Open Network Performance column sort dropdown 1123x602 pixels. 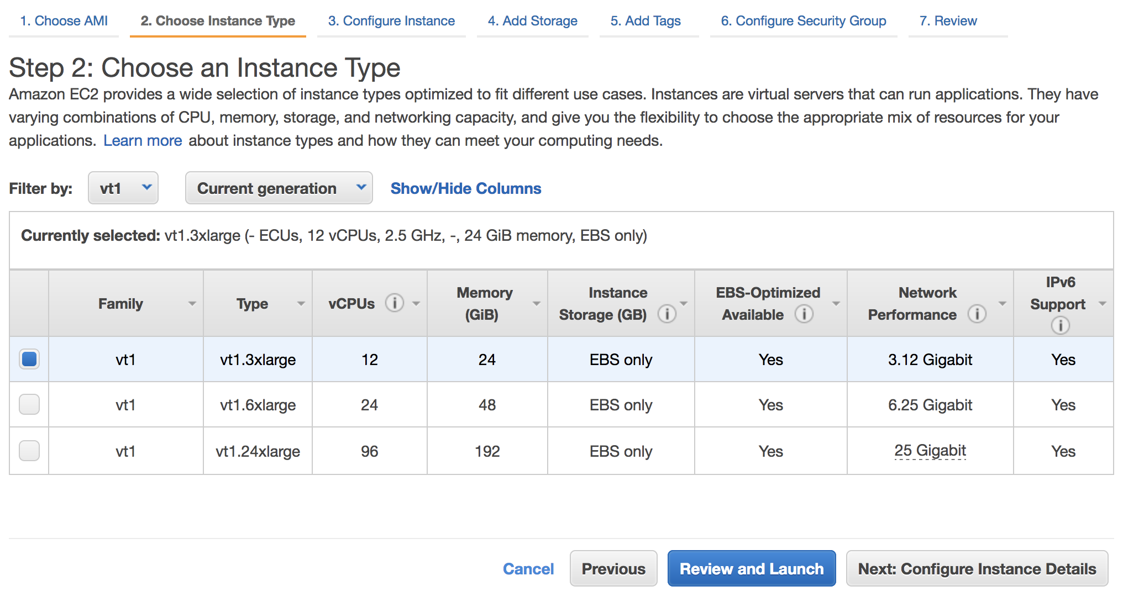point(1002,304)
